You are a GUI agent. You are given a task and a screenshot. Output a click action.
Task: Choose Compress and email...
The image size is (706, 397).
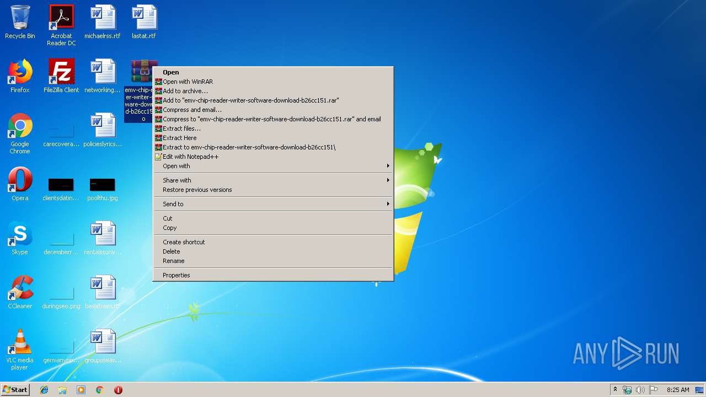click(273, 110)
